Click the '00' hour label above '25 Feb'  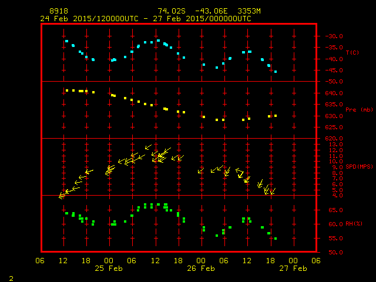click(109, 260)
